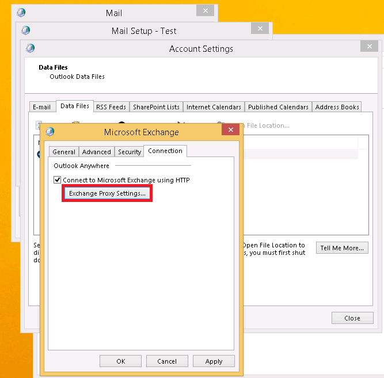
Task: Open the Address Books tab
Action: point(337,107)
